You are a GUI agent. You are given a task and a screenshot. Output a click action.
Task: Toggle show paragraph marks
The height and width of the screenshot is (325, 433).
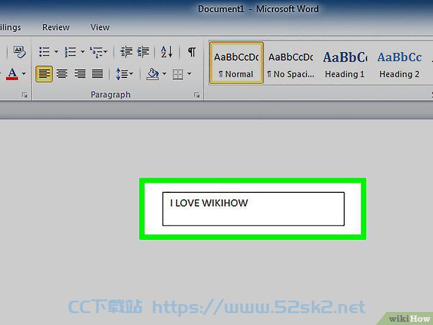tap(192, 52)
